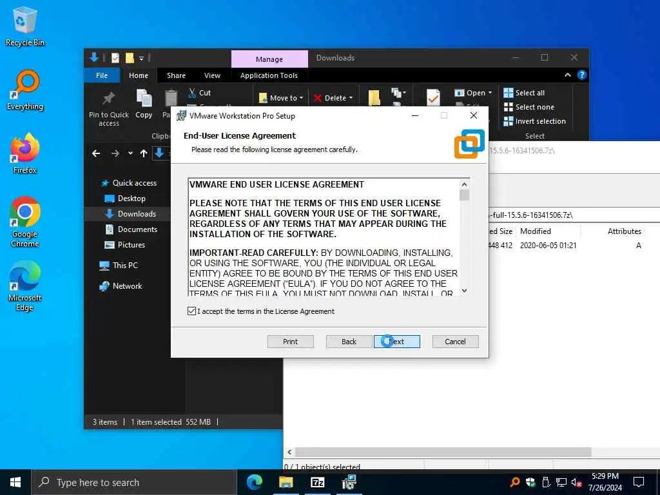Open Edge from the taskbar
This screenshot has height=495, width=660.
click(x=255, y=482)
